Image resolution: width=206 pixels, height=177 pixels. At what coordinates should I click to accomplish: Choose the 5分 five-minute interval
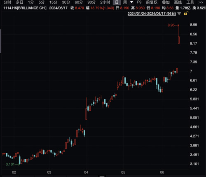(x=41, y=2)
